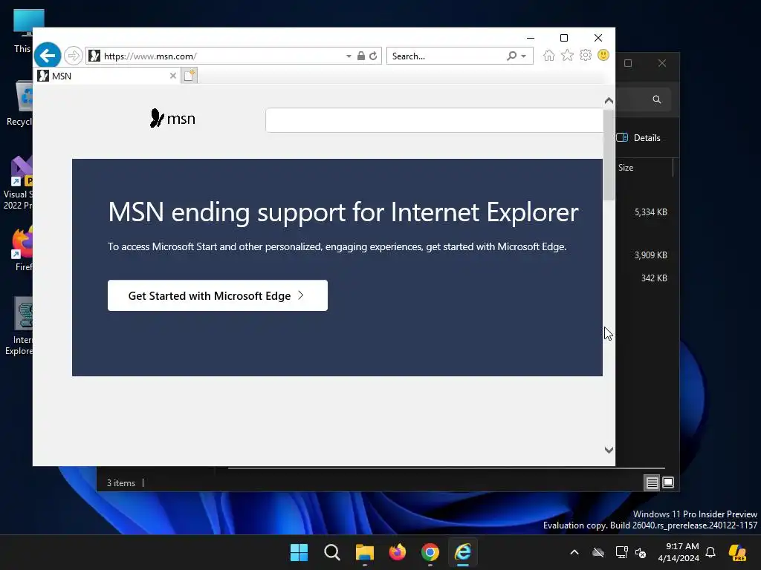
Task: Click the Forward navigation arrow in Internet Explorer
Action: (74, 56)
